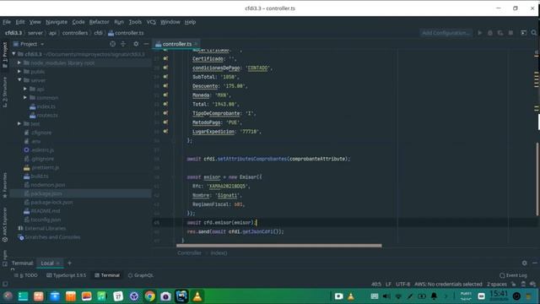This screenshot has height=304, width=540.
Task: Toggle the Favorites tool window stripe
Action: [x=5, y=186]
